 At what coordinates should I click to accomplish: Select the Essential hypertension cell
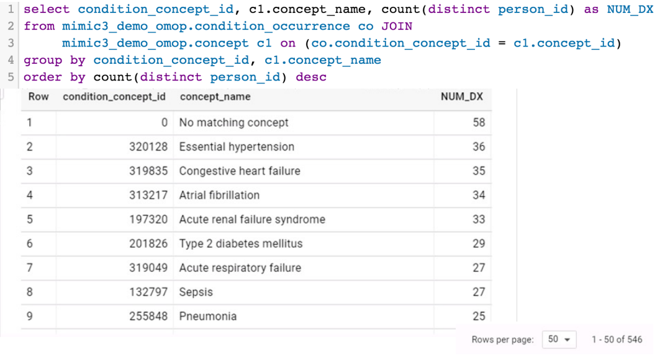point(237,147)
